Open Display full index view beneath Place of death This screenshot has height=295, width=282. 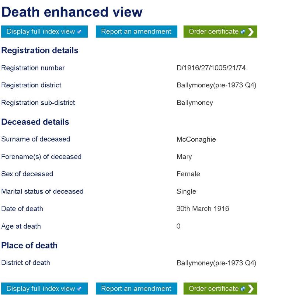tap(41, 289)
